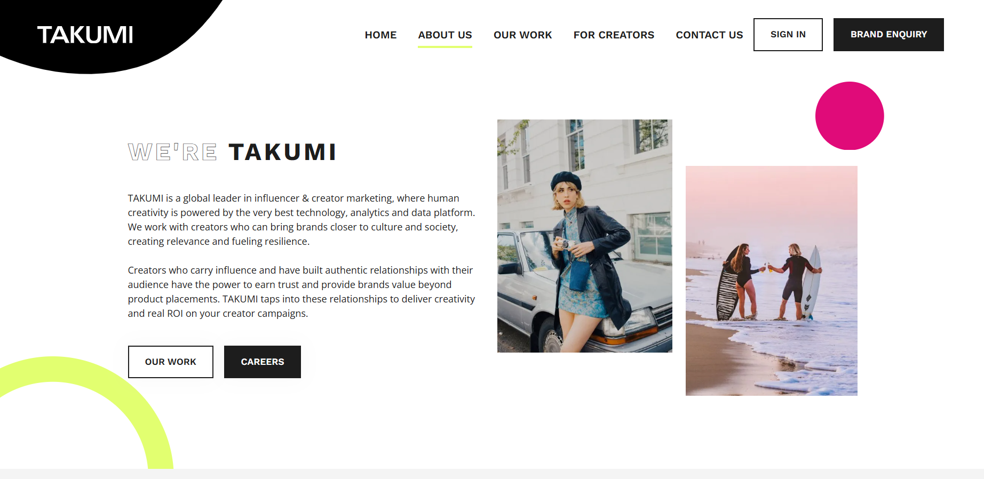The image size is (984, 479).
Task: Click the woman with camera photo
Action: click(x=585, y=236)
